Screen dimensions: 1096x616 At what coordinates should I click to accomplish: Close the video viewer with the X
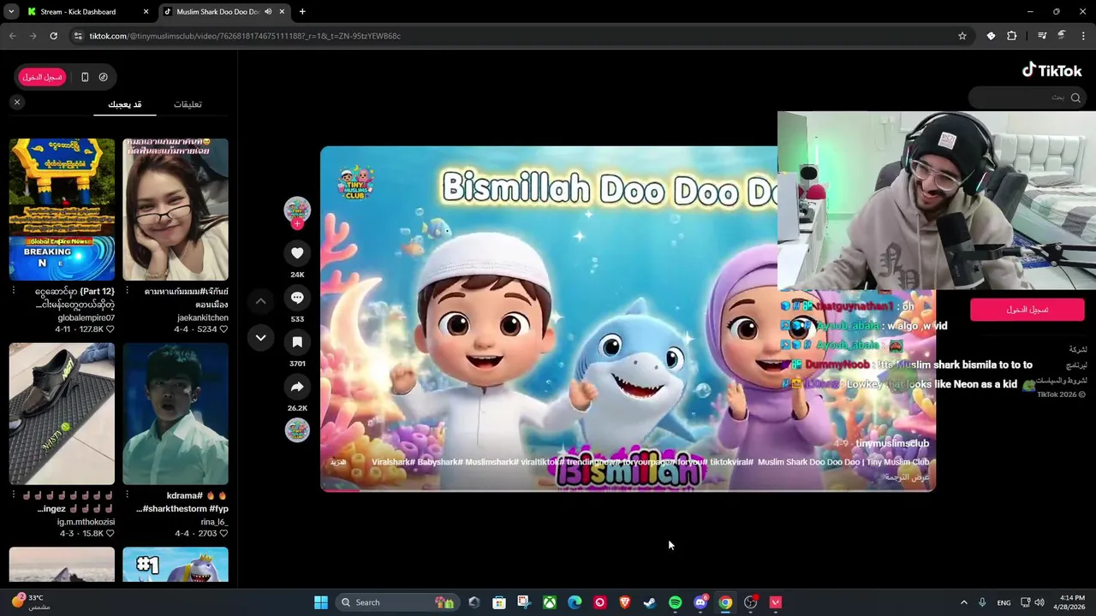(16, 102)
